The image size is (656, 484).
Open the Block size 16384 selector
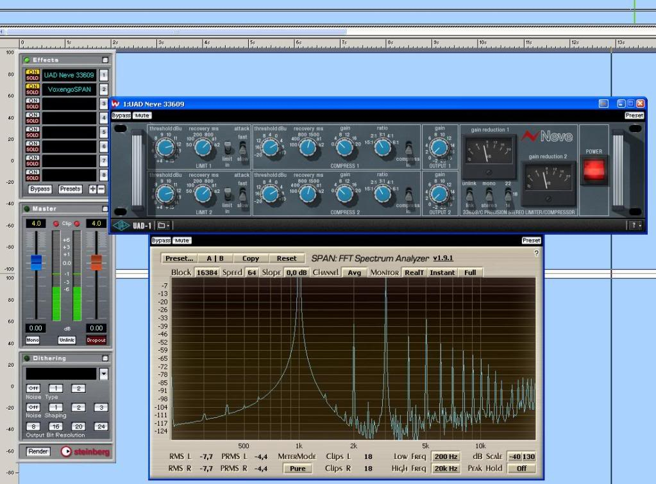point(207,272)
